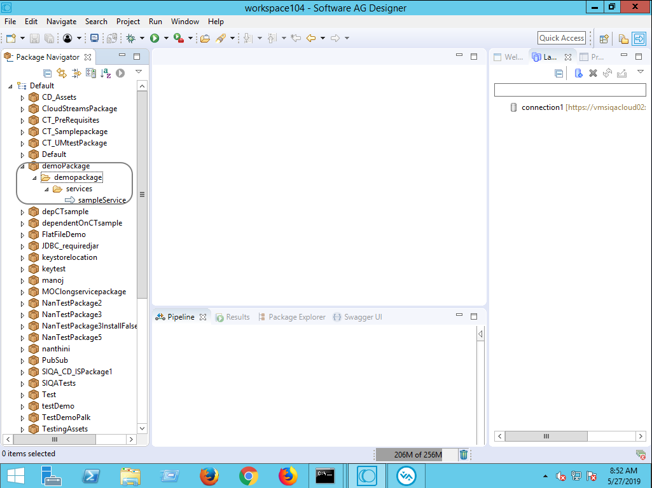This screenshot has width=652, height=488.
Task: Open Command Prompt from taskbar
Action: (325, 476)
